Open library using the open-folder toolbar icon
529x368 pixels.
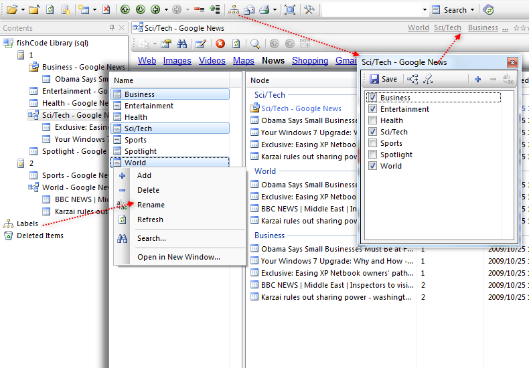[12, 10]
